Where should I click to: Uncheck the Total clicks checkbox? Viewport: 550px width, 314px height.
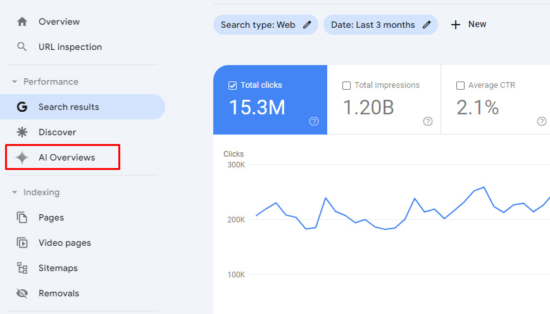click(232, 85)
